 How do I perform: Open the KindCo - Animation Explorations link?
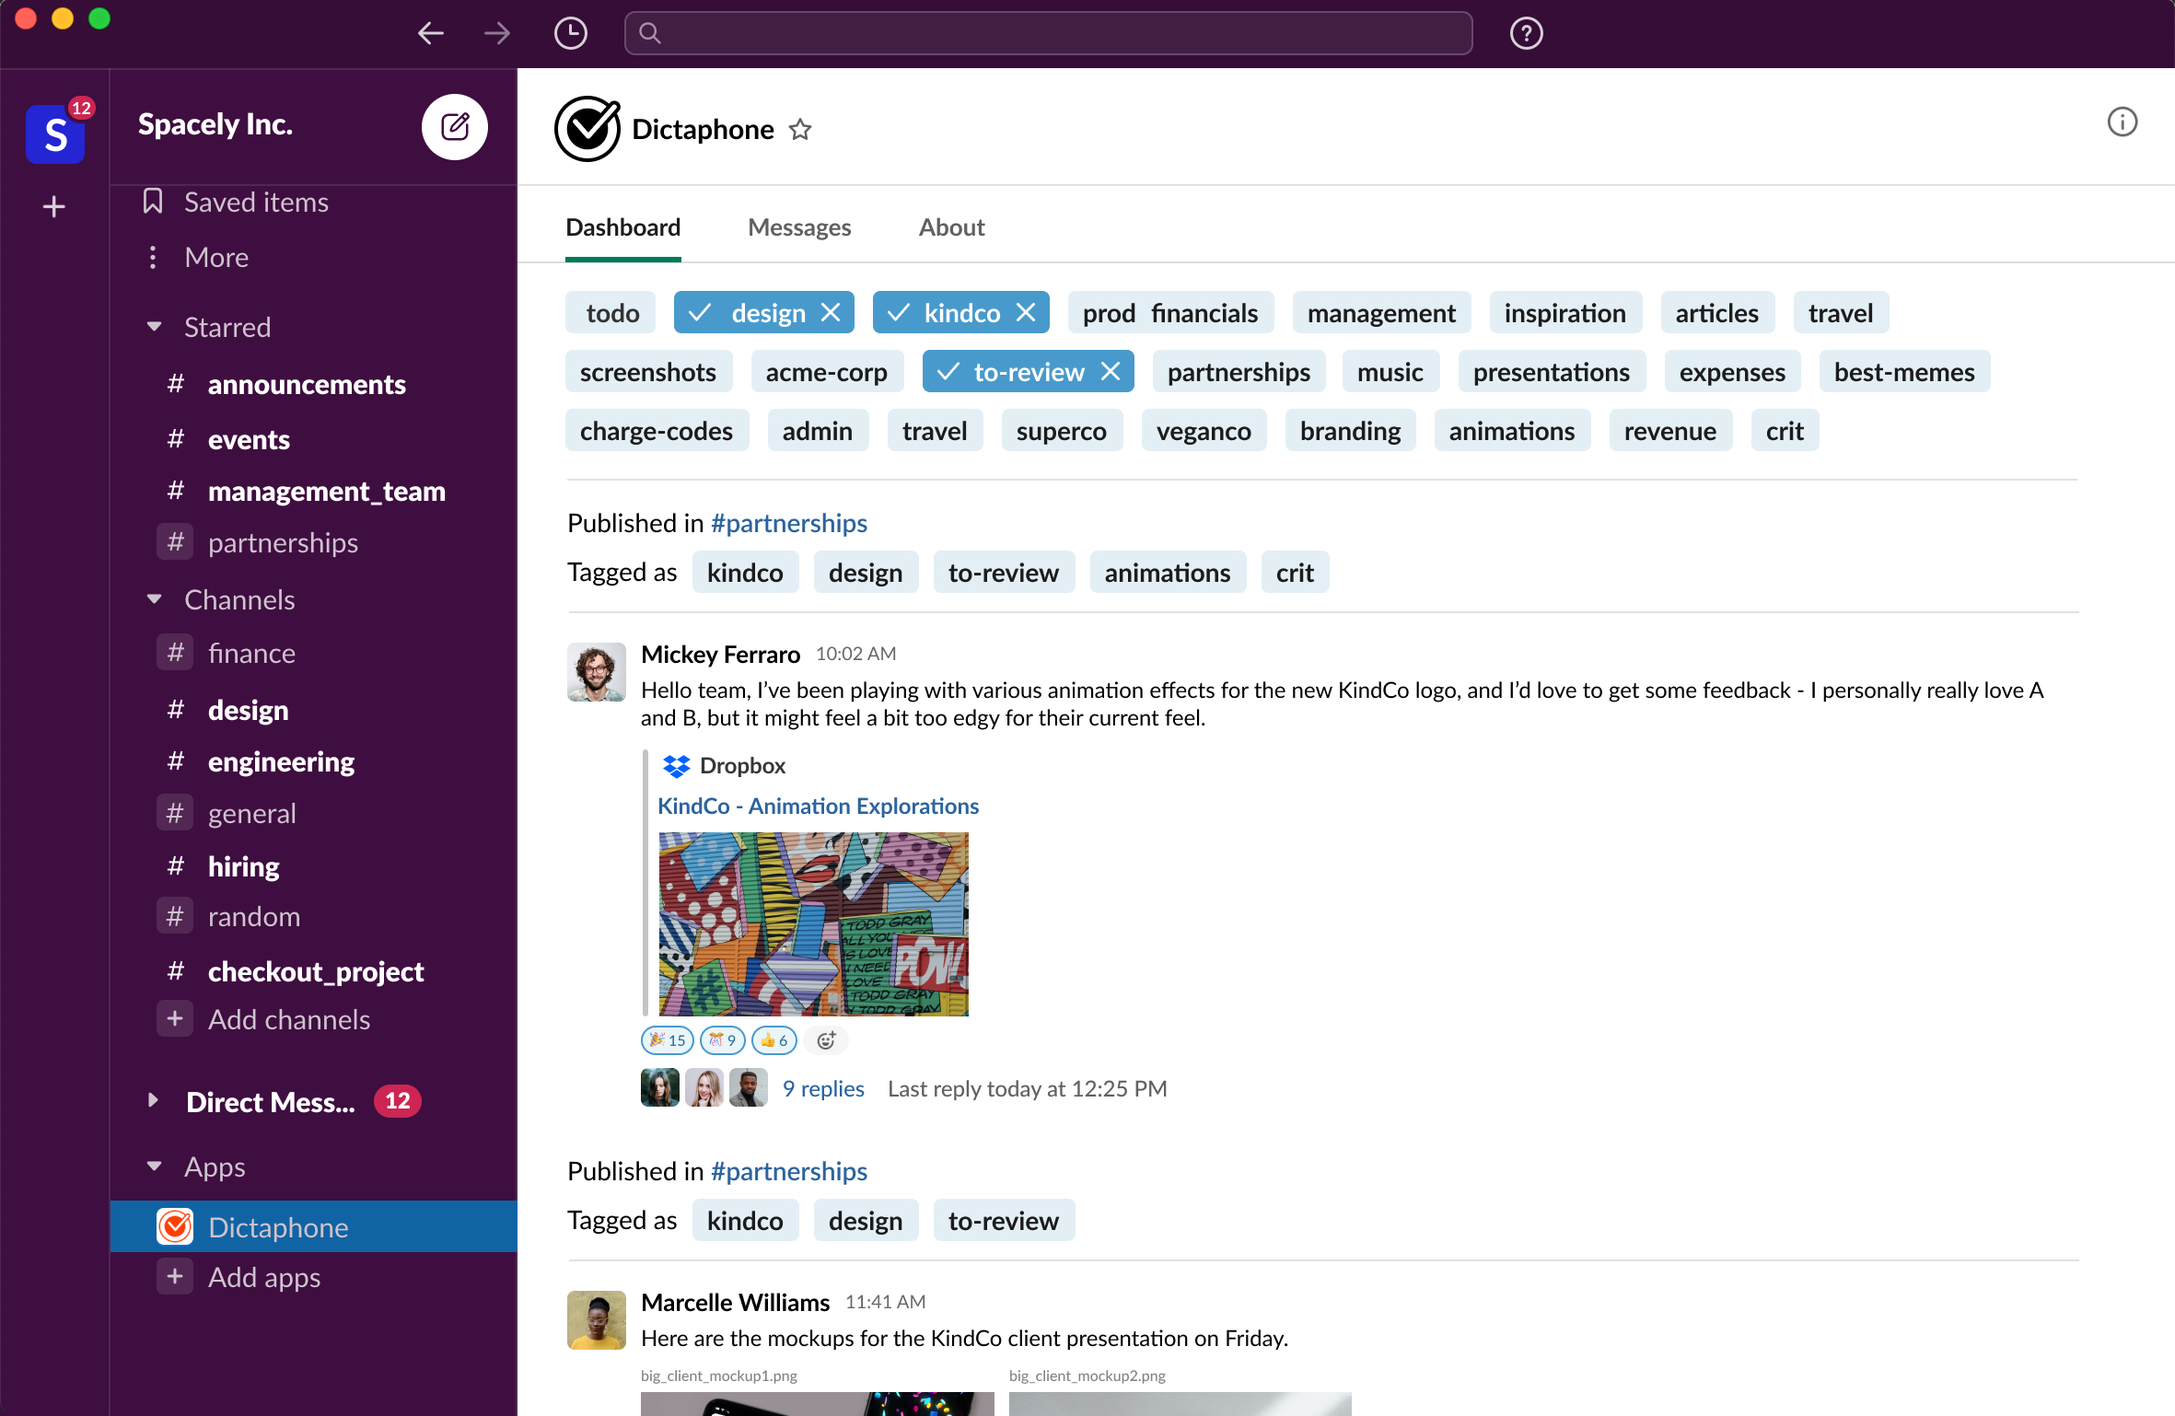click(818, 807)
